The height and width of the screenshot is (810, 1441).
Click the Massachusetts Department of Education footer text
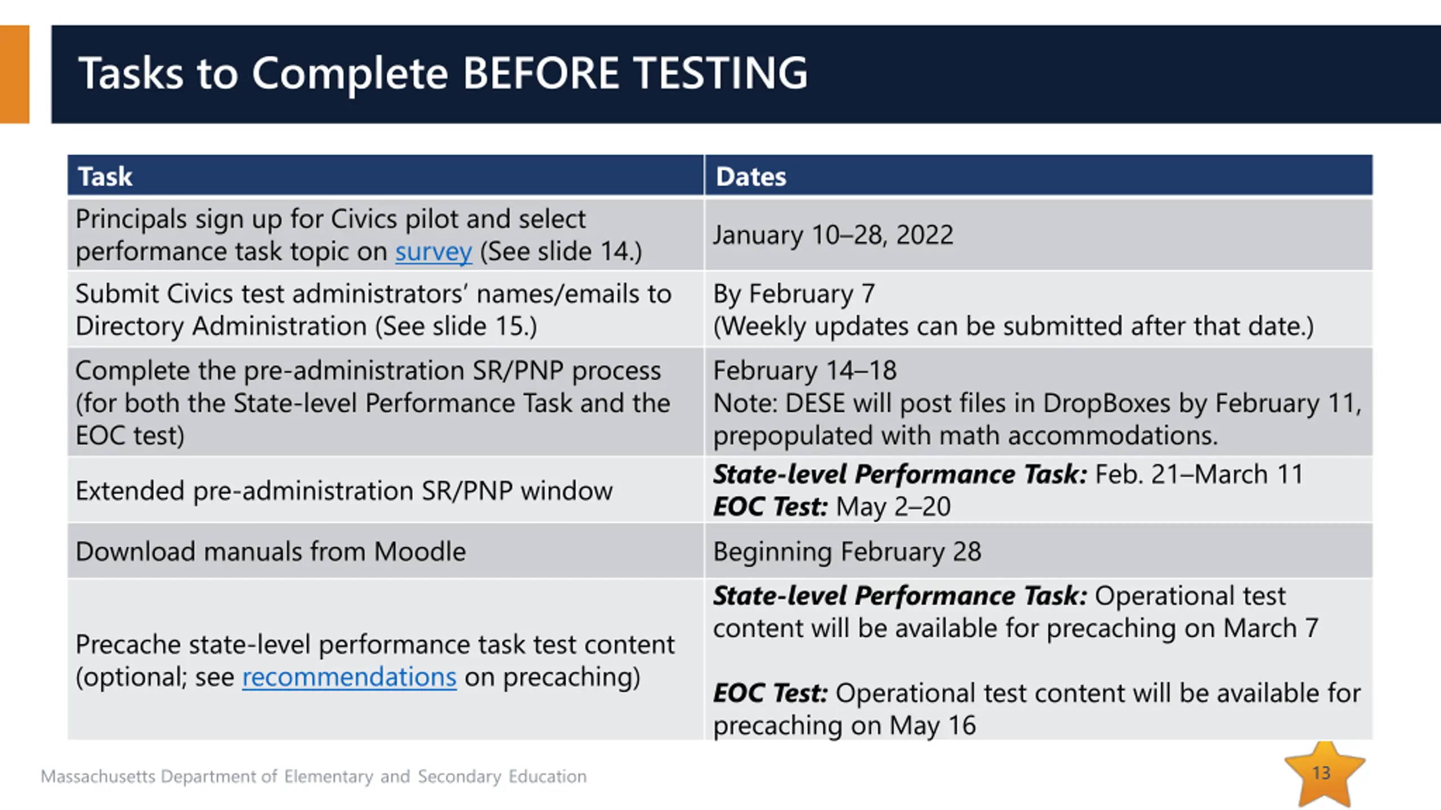314,777
